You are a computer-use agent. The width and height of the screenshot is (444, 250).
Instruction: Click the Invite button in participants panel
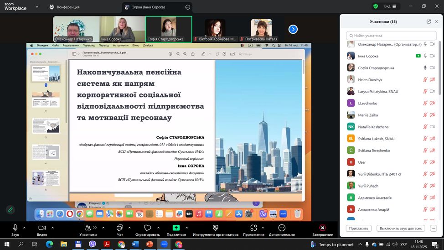[359, 228]
